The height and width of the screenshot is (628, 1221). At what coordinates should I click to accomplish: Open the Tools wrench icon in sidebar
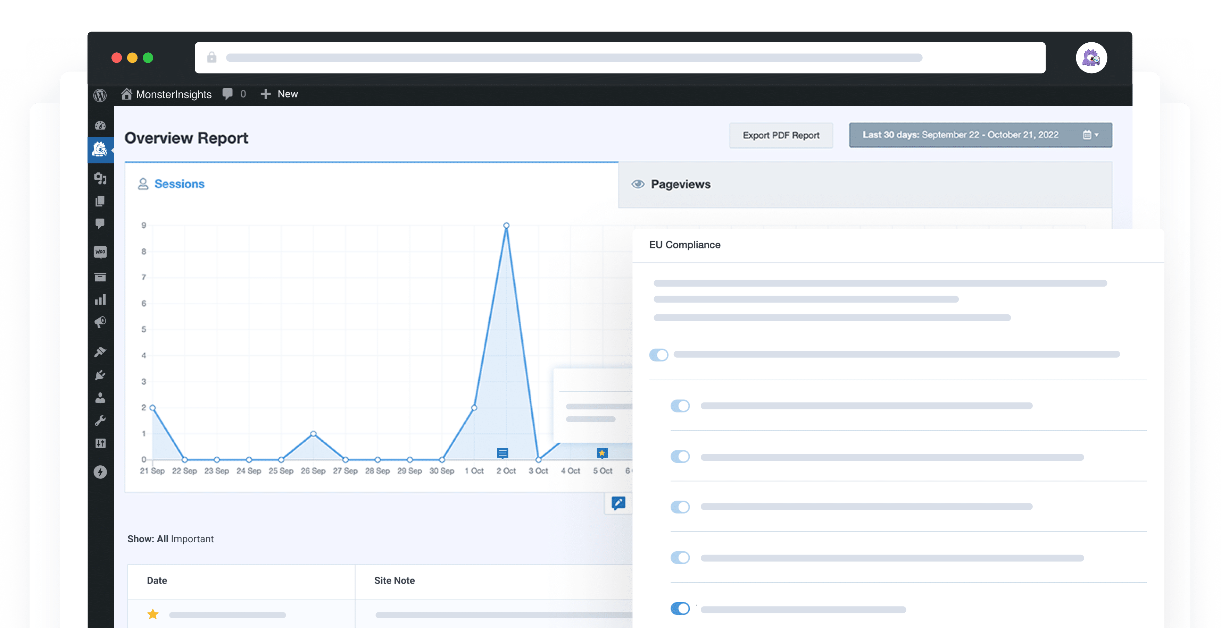(x=100, y=421)
